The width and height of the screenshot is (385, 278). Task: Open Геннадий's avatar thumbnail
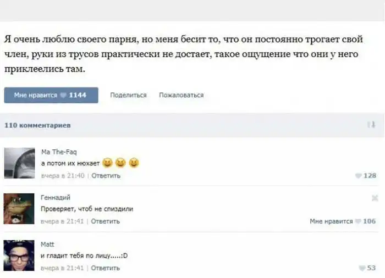(19, 209)
